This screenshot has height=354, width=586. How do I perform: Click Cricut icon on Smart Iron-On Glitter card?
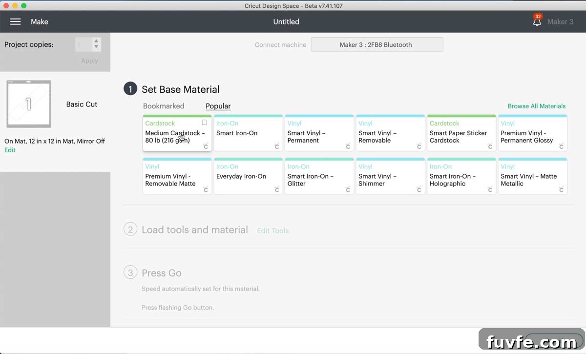[x=348, y=189]
